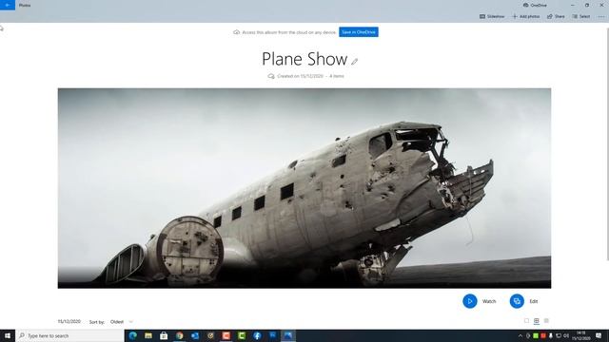This screenshot has height=342, width=609.
Task: Click the Save to OneDrive button
Action: tap(359, 32)
